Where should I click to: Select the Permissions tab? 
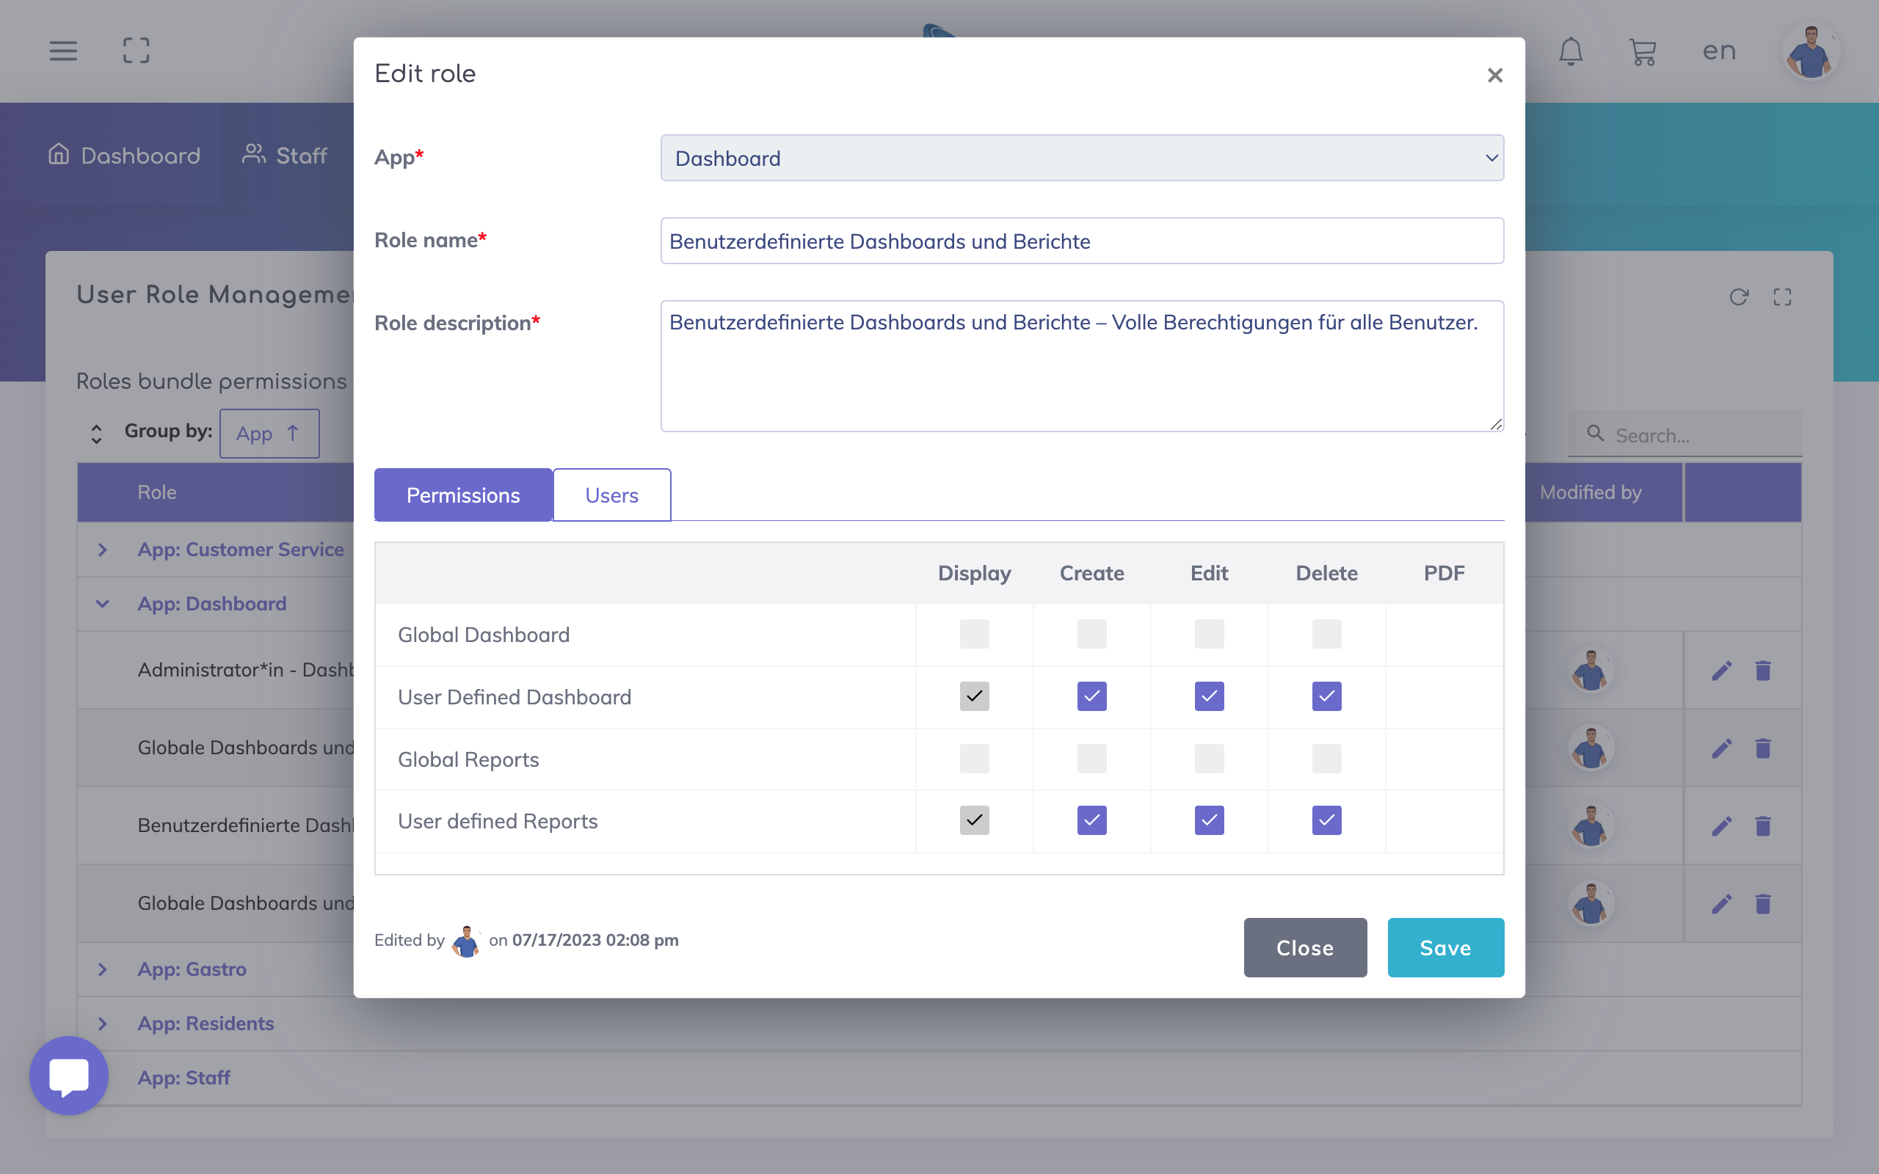[x=462, y=495]
